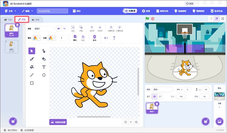Click the 保存 save button

pos(77,11)
